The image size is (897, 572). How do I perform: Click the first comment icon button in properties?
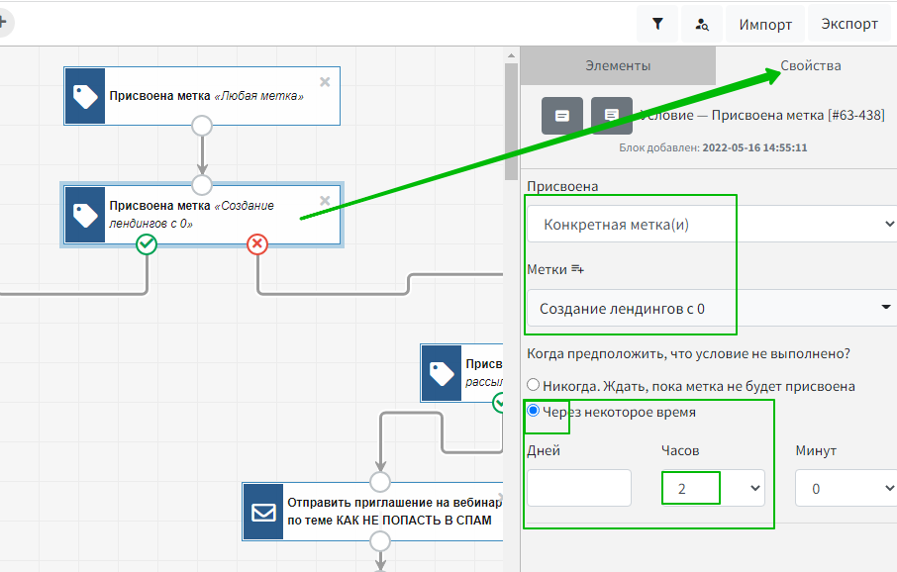pos(561,116)
